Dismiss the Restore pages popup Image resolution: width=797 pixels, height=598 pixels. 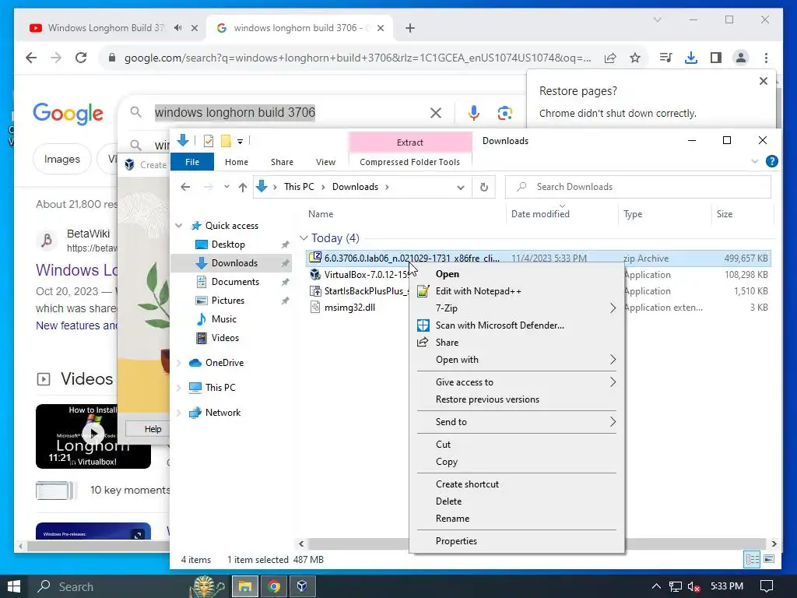763,81
